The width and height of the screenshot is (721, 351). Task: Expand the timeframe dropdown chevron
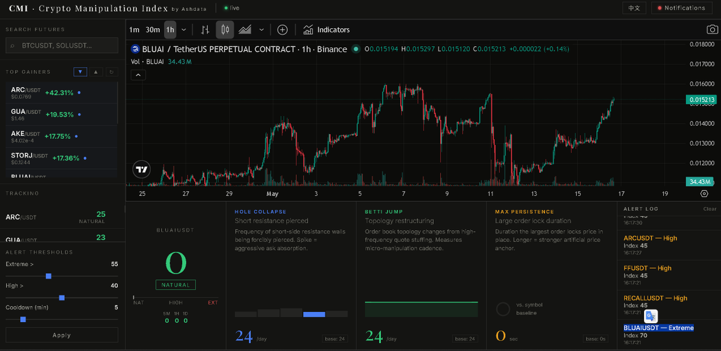183,29
